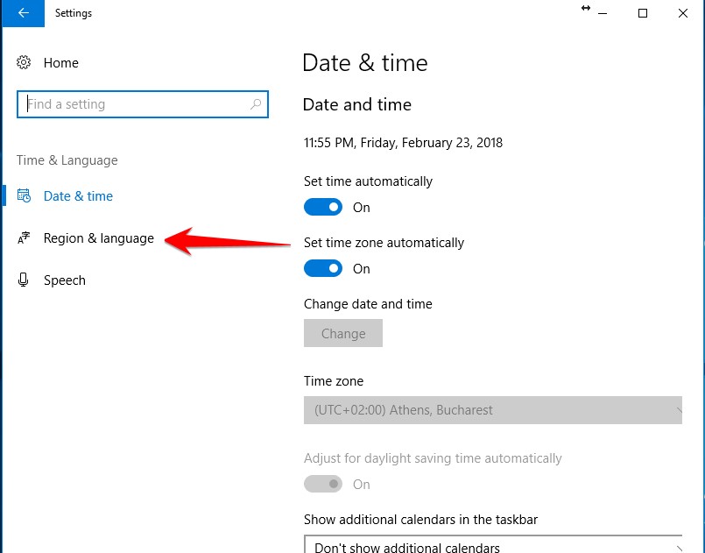This screenshot has height=553, width=705.
Task: Minimize the Settings window
Action: pyautogui.click(x=603, y=13)
